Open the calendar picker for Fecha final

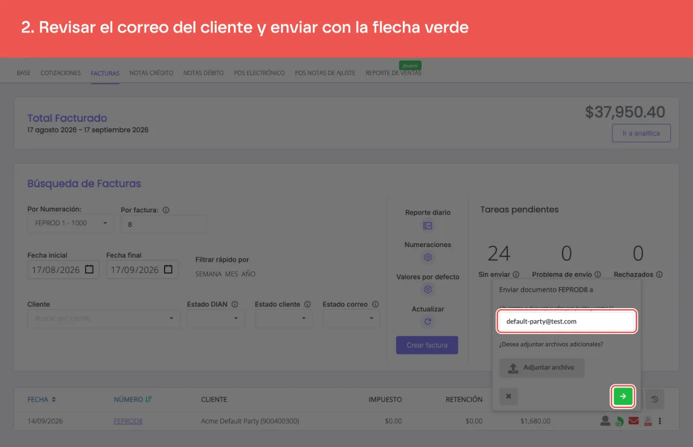168,269
